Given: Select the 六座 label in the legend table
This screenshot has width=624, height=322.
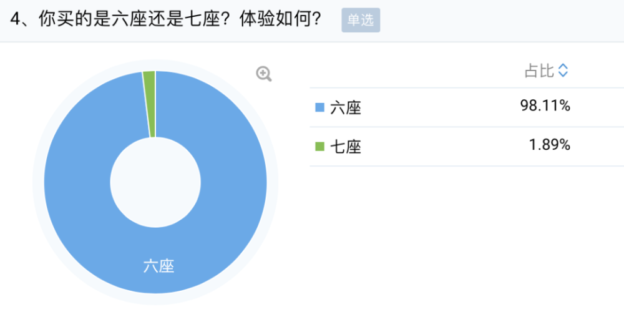Looking at the screenshot, I should 346,108.
